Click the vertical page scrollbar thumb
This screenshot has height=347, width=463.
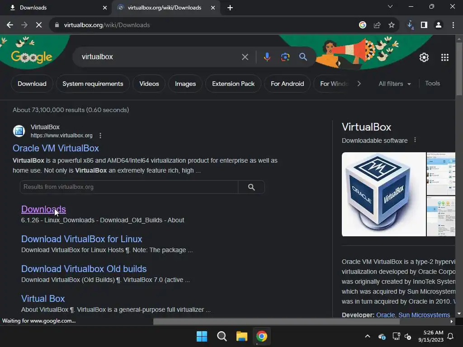[x=459, y=69]
